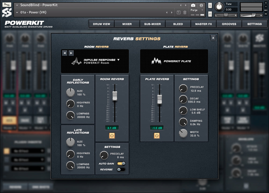This screenshot has width=269, height=193.
Task: Delete the preset with the trash icon
Action: [185, 12]
